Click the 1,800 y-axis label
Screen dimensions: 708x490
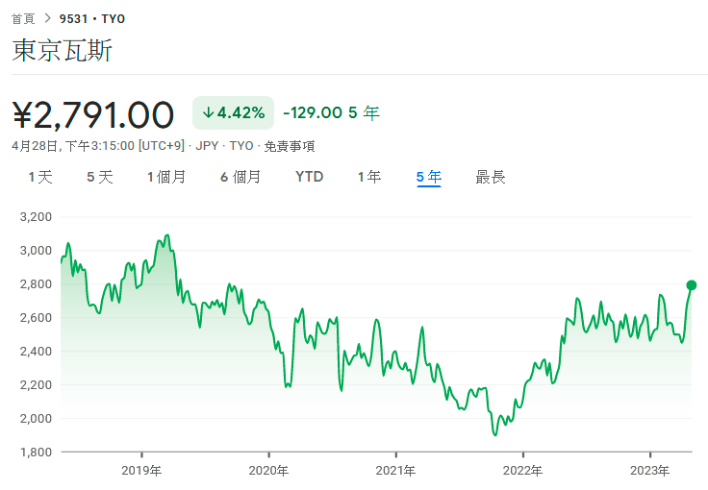click(36, 452)
